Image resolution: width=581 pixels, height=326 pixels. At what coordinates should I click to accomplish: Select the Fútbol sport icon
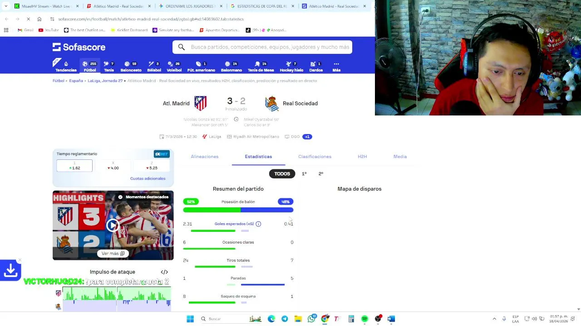pos(90,67)
